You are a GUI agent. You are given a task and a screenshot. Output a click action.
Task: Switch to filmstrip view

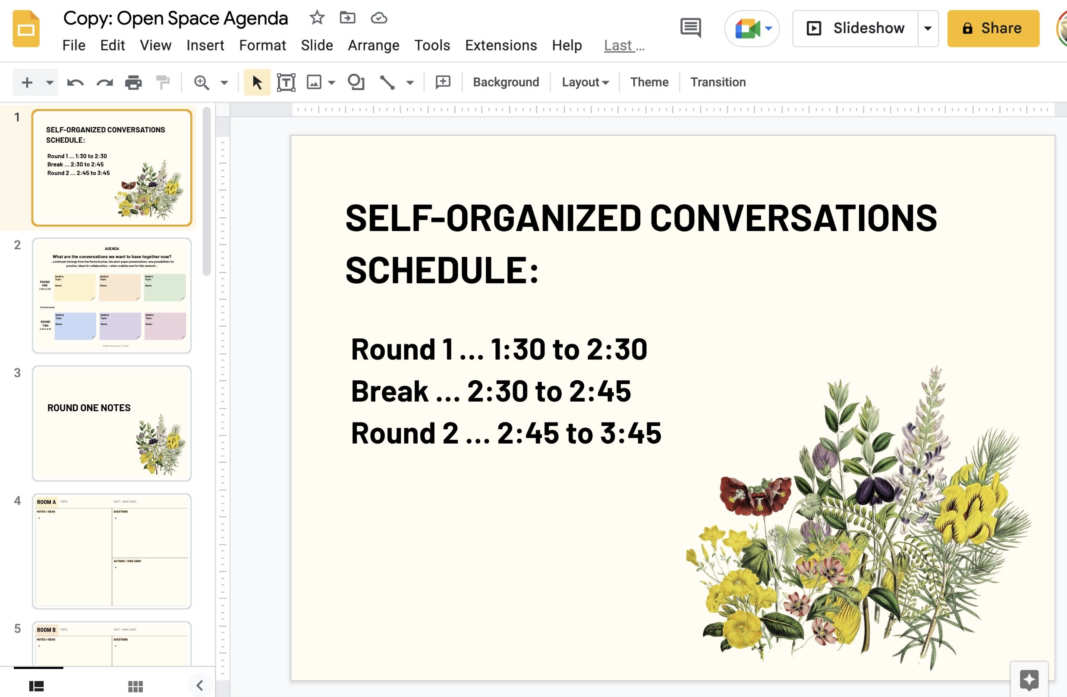pyautogui.click(x=36, y=686)
